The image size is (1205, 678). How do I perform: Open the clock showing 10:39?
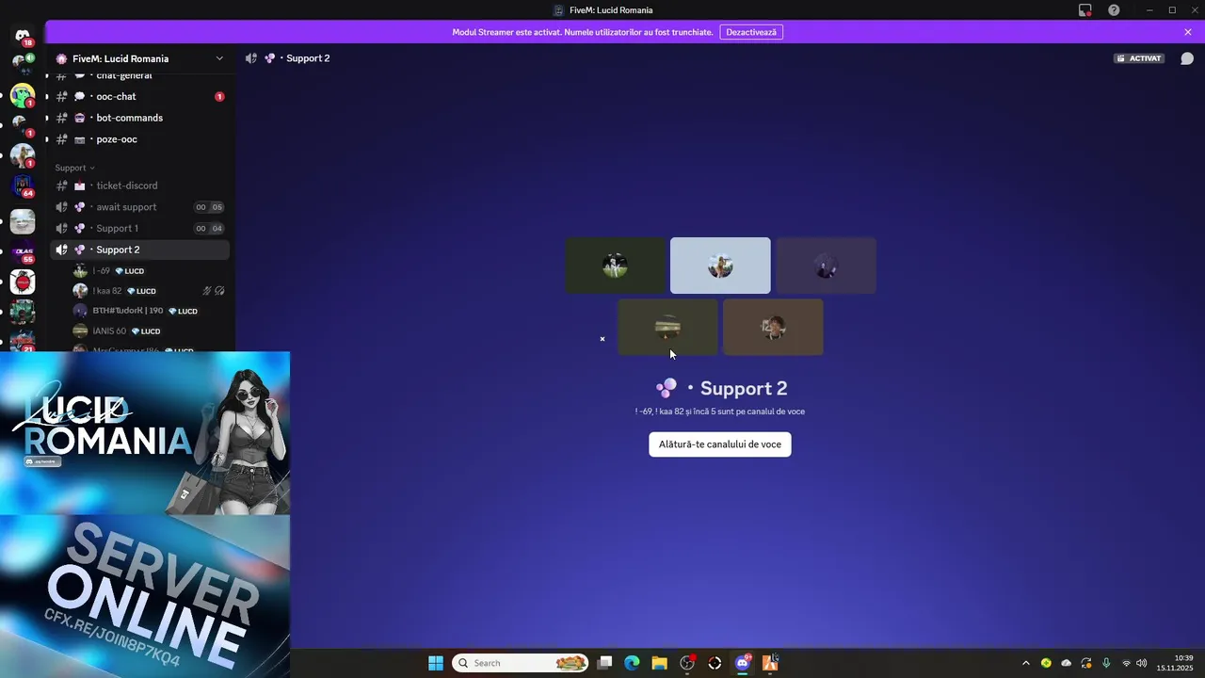pyautogui.click(x=1176, y=663)
